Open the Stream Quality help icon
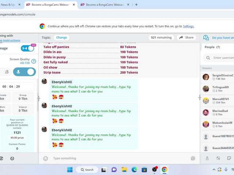Screen dimensions: 234x175 (34, 61)
